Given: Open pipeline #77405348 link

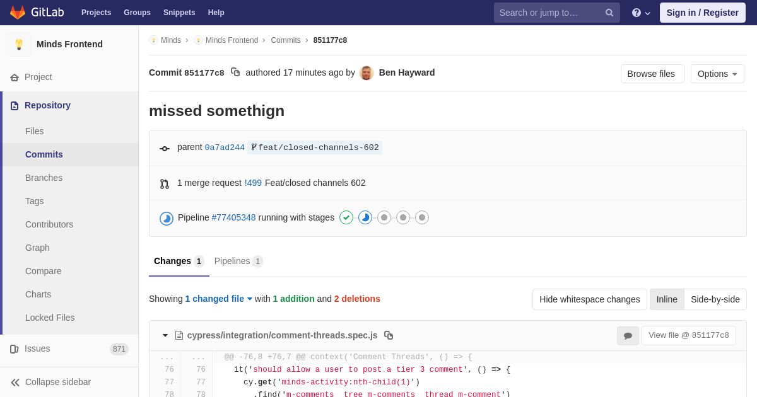Looking at the screenshot, I should click(x=233, y=217).
